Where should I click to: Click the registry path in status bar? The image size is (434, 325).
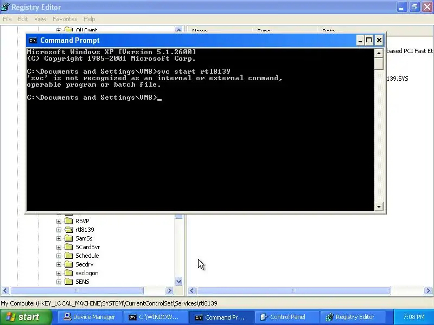click(x=109, y=303)
